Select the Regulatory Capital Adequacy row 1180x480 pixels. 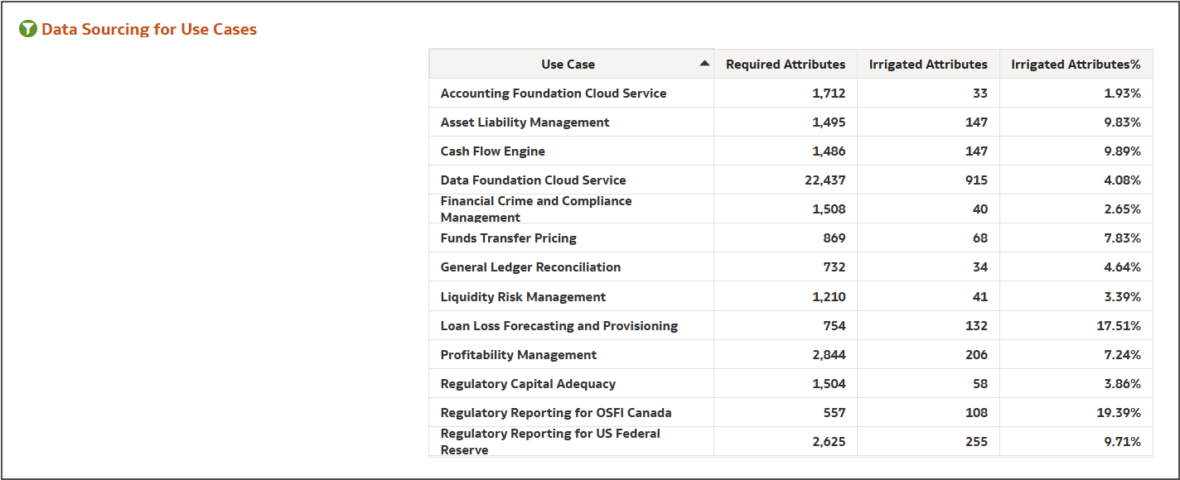[528, 383]
